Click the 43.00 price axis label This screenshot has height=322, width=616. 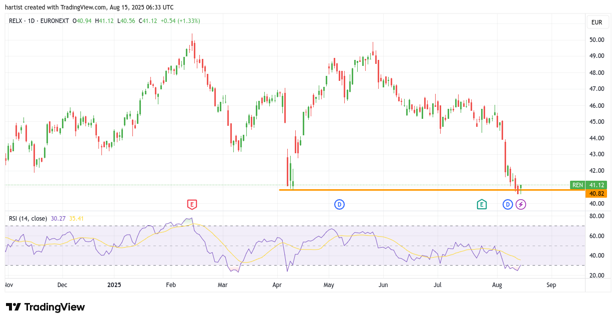click(x=597, y=154)
